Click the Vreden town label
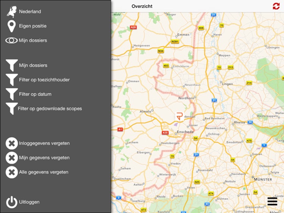The image size is (284, 213). 175,163
